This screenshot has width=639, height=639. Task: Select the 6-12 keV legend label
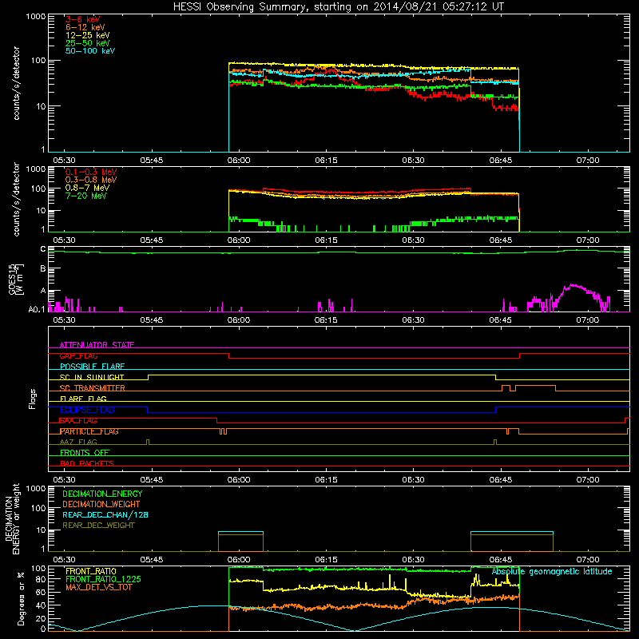pyautogui.click(x=85, y=27)
